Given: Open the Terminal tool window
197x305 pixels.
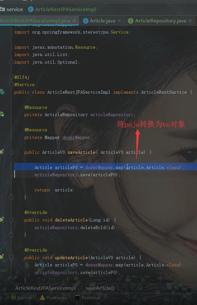Looking at the screenshot, I should click(88, 298).
